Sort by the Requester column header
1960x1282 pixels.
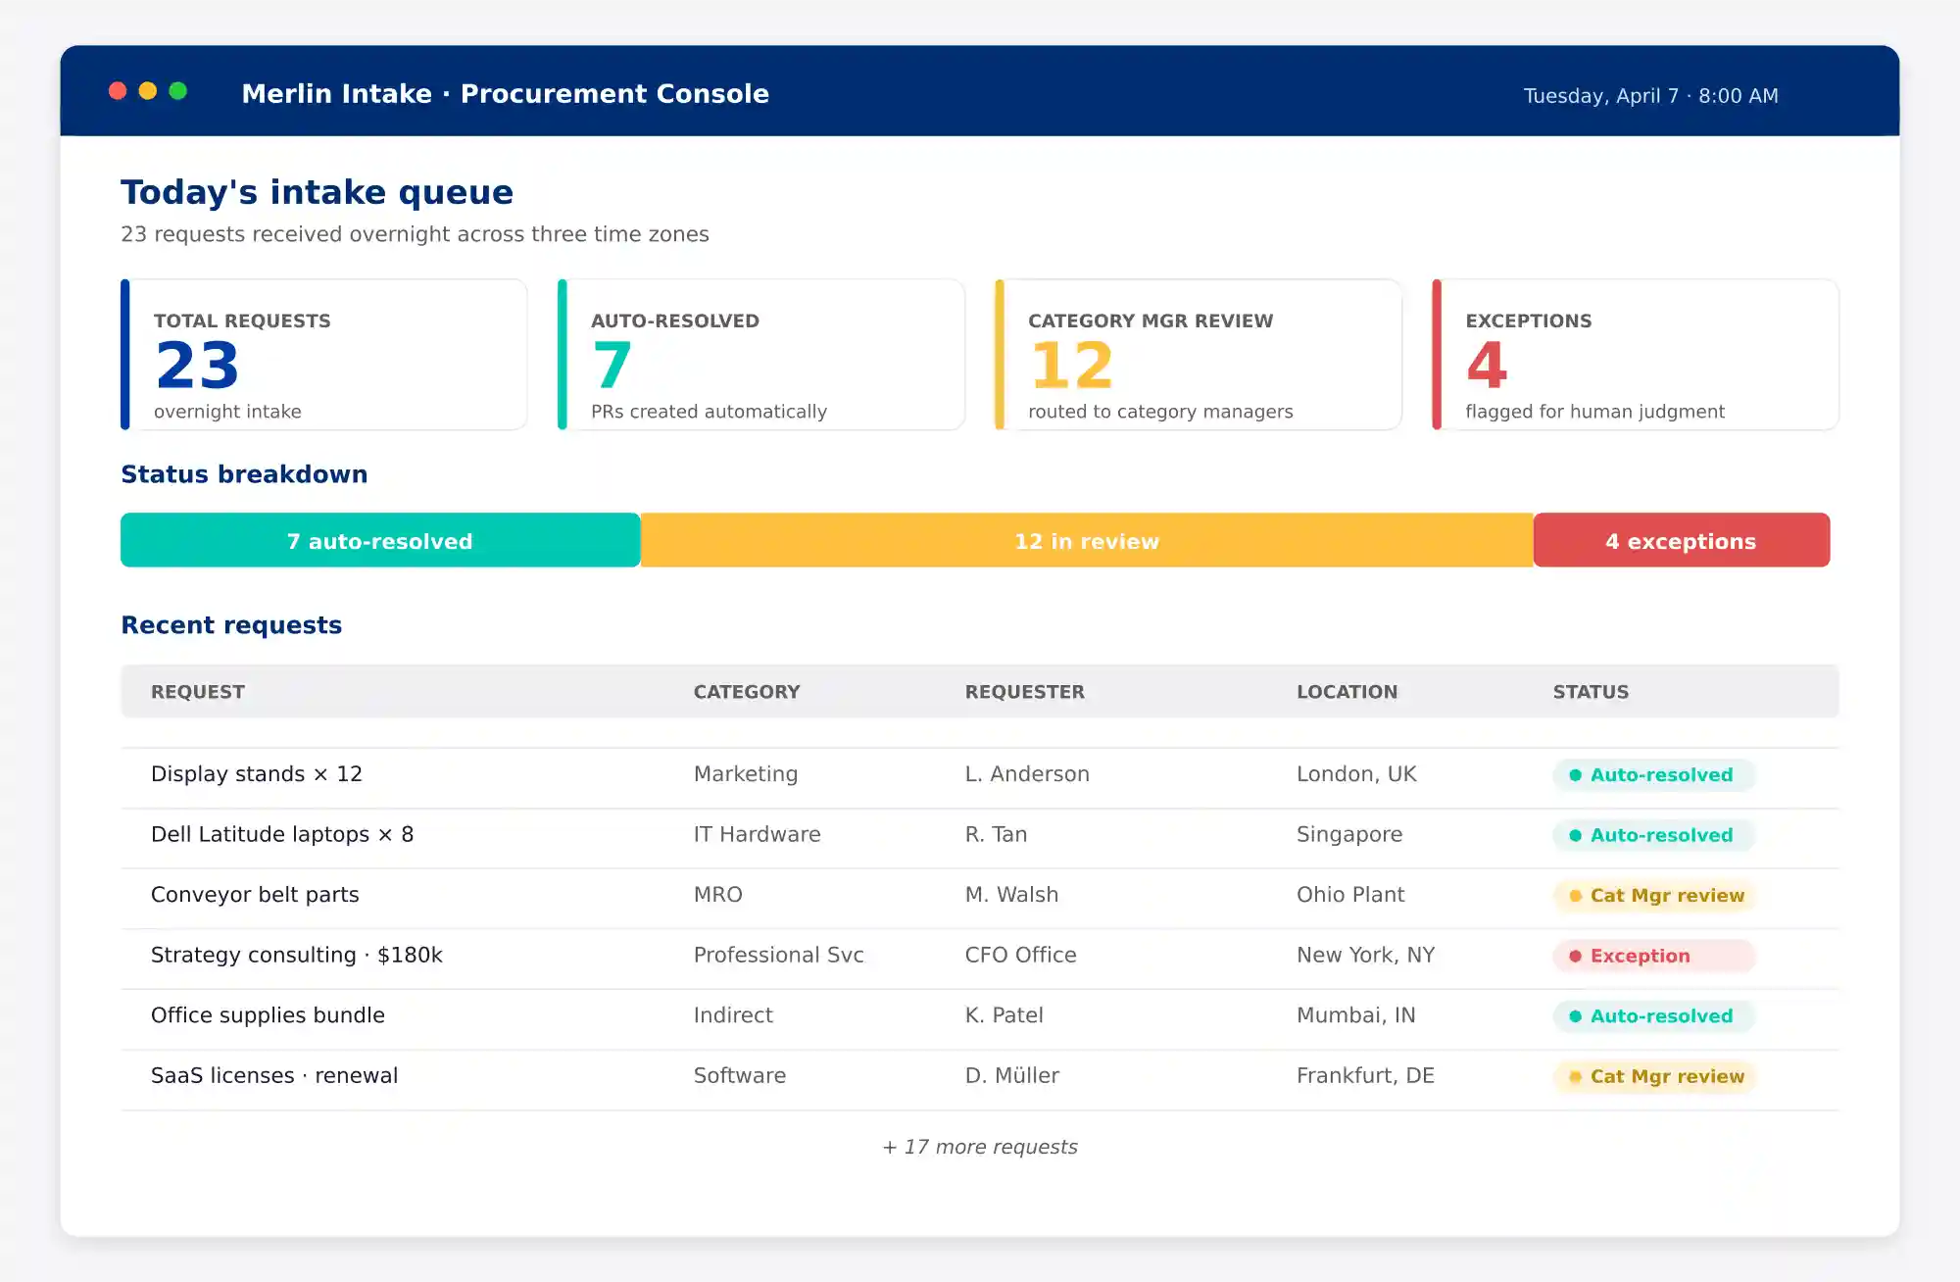point(1024,692)
